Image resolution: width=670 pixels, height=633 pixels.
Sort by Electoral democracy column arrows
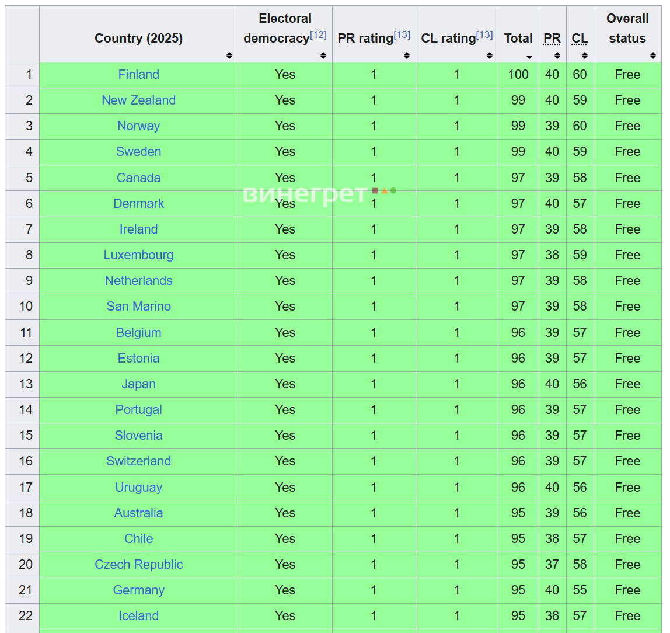[x=323, y=55]
